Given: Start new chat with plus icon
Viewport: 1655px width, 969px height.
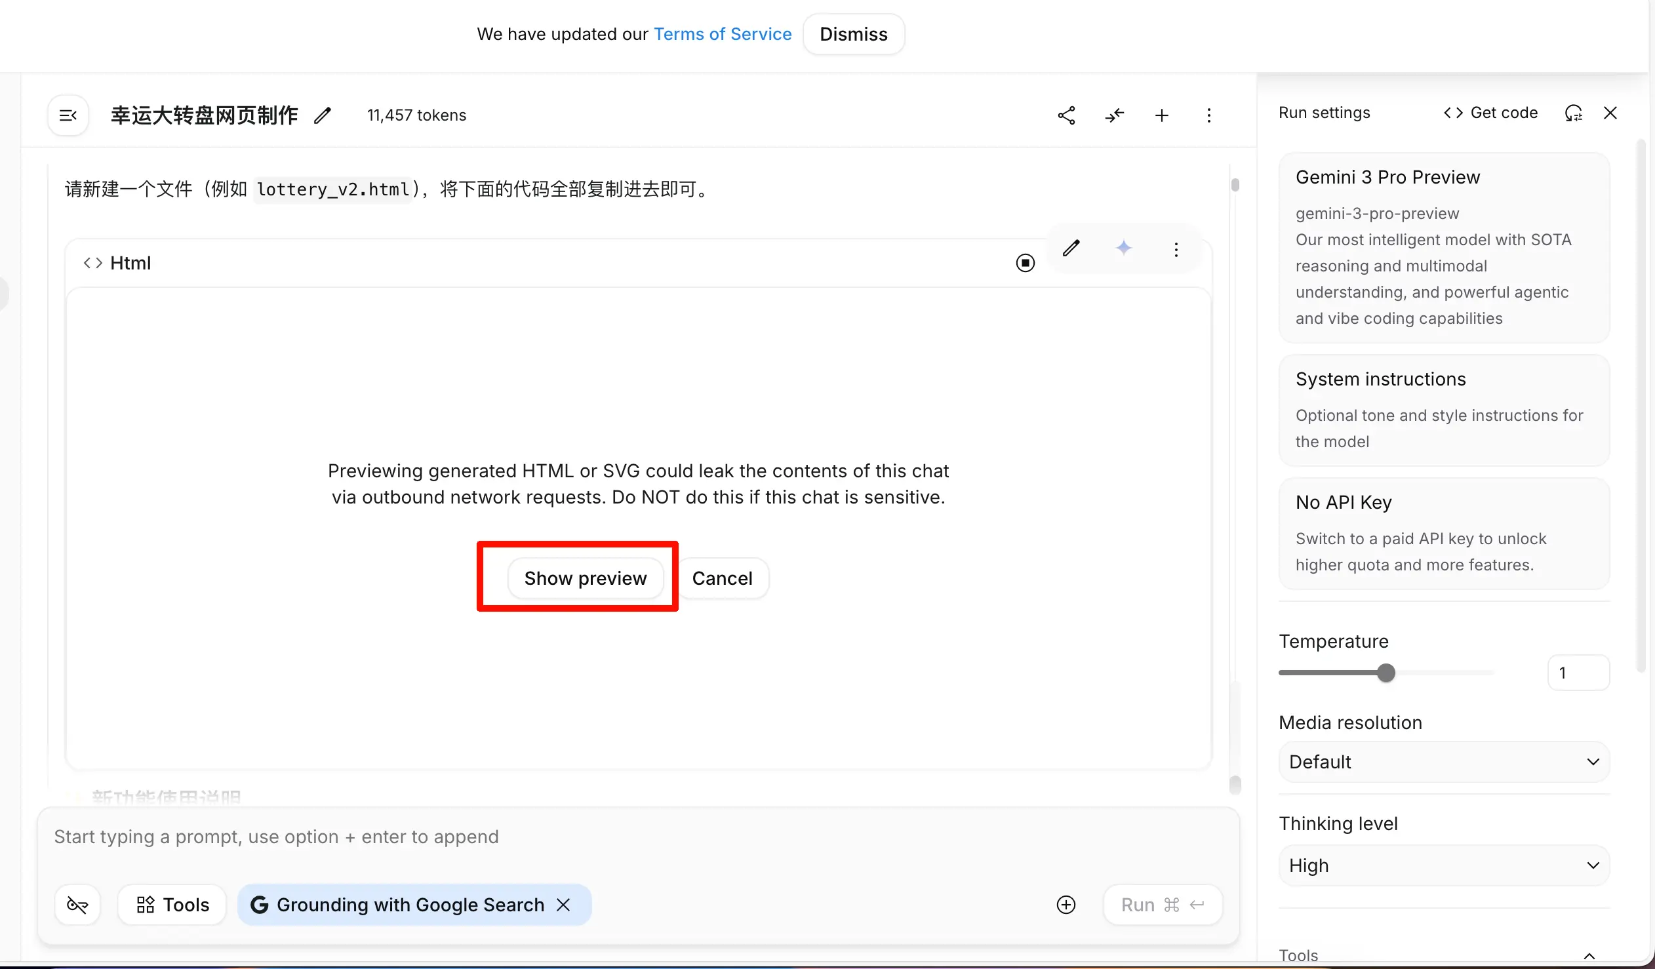Looking at the screenshot, I should (1161, 115).
